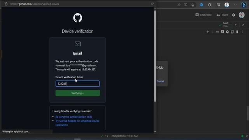Click the Comment button in Colab
This screenshot has height=140, width=249.
[x=203, y=15]
